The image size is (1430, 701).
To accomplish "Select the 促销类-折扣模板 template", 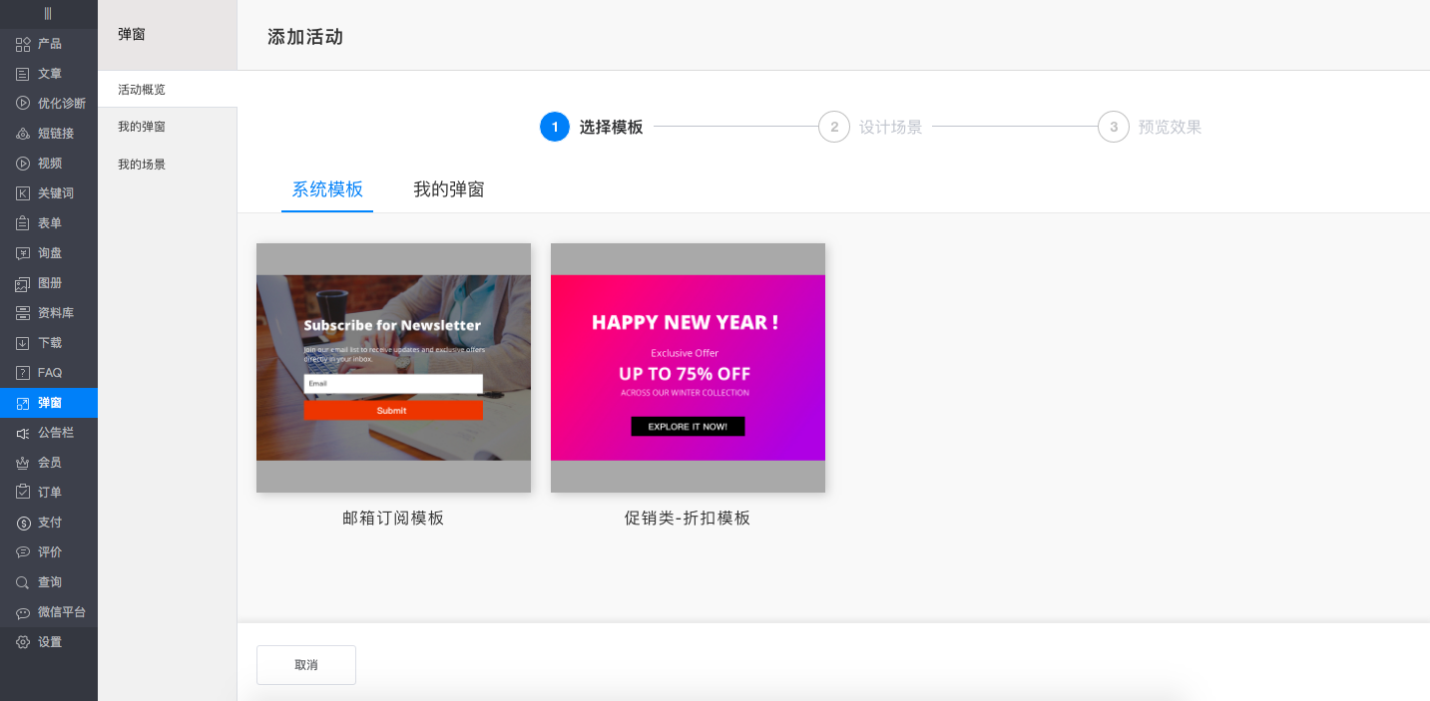I will (688, 367).
